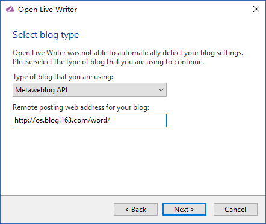Cancel the blog setup wizard
Screen dimensions: 266x224
235,210
